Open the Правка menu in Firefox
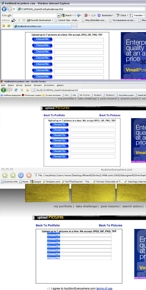 click(x=11, y=85)
